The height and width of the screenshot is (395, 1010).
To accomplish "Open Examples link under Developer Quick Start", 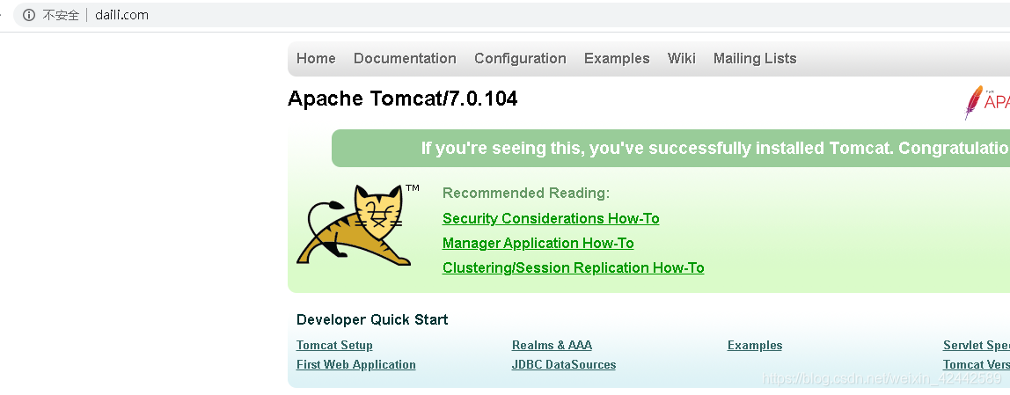I will (x=754, y=346).
